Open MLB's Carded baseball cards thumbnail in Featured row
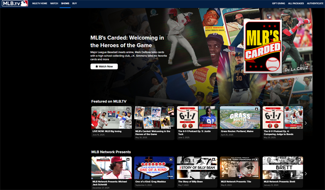Screen dimensions: 325x190 pyautogui.click(x=154, y=118)
